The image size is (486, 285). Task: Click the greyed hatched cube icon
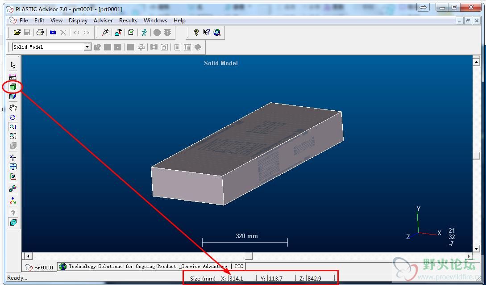(x=12, y=146)
